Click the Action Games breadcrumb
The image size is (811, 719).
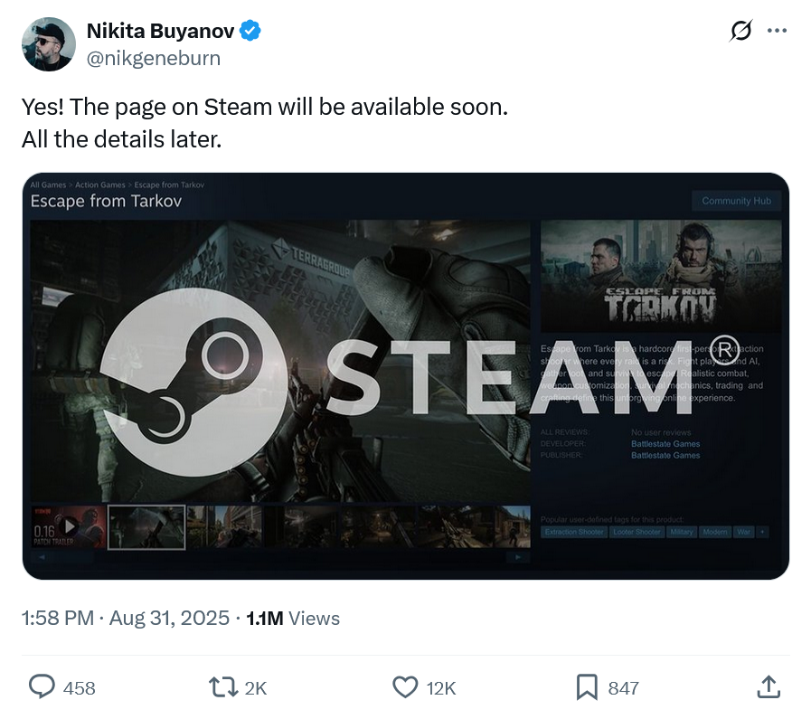click(100, 184)
